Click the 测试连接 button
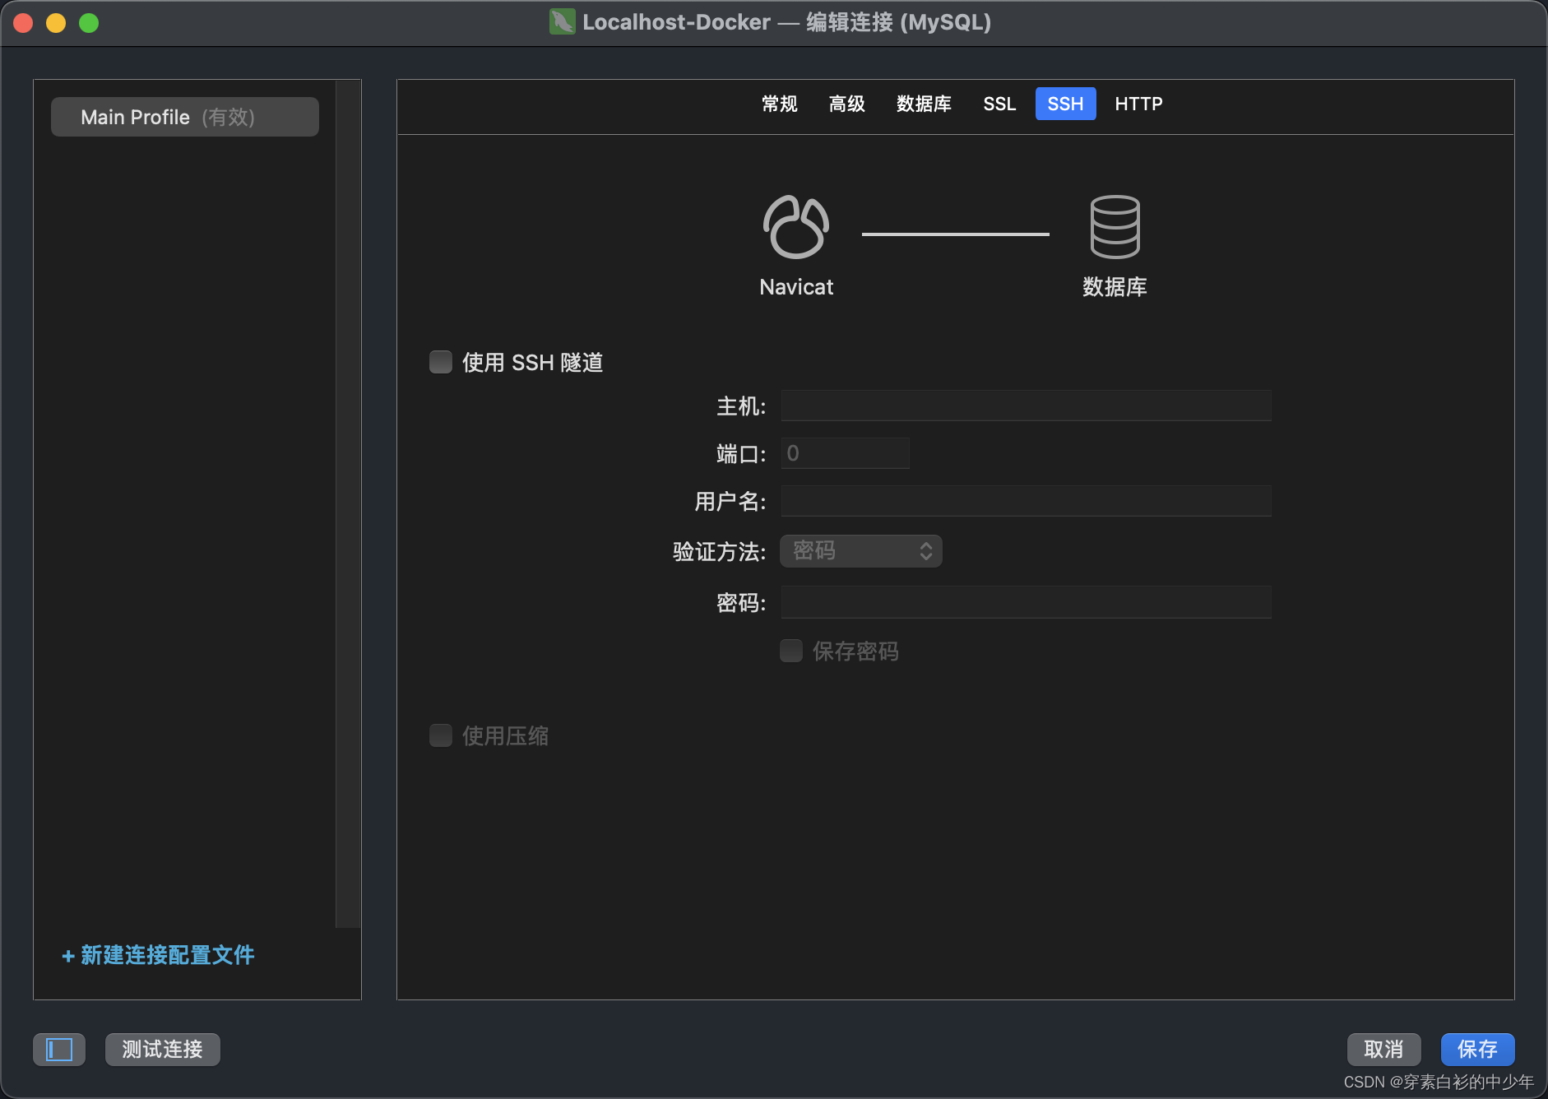 point(162,1050)
